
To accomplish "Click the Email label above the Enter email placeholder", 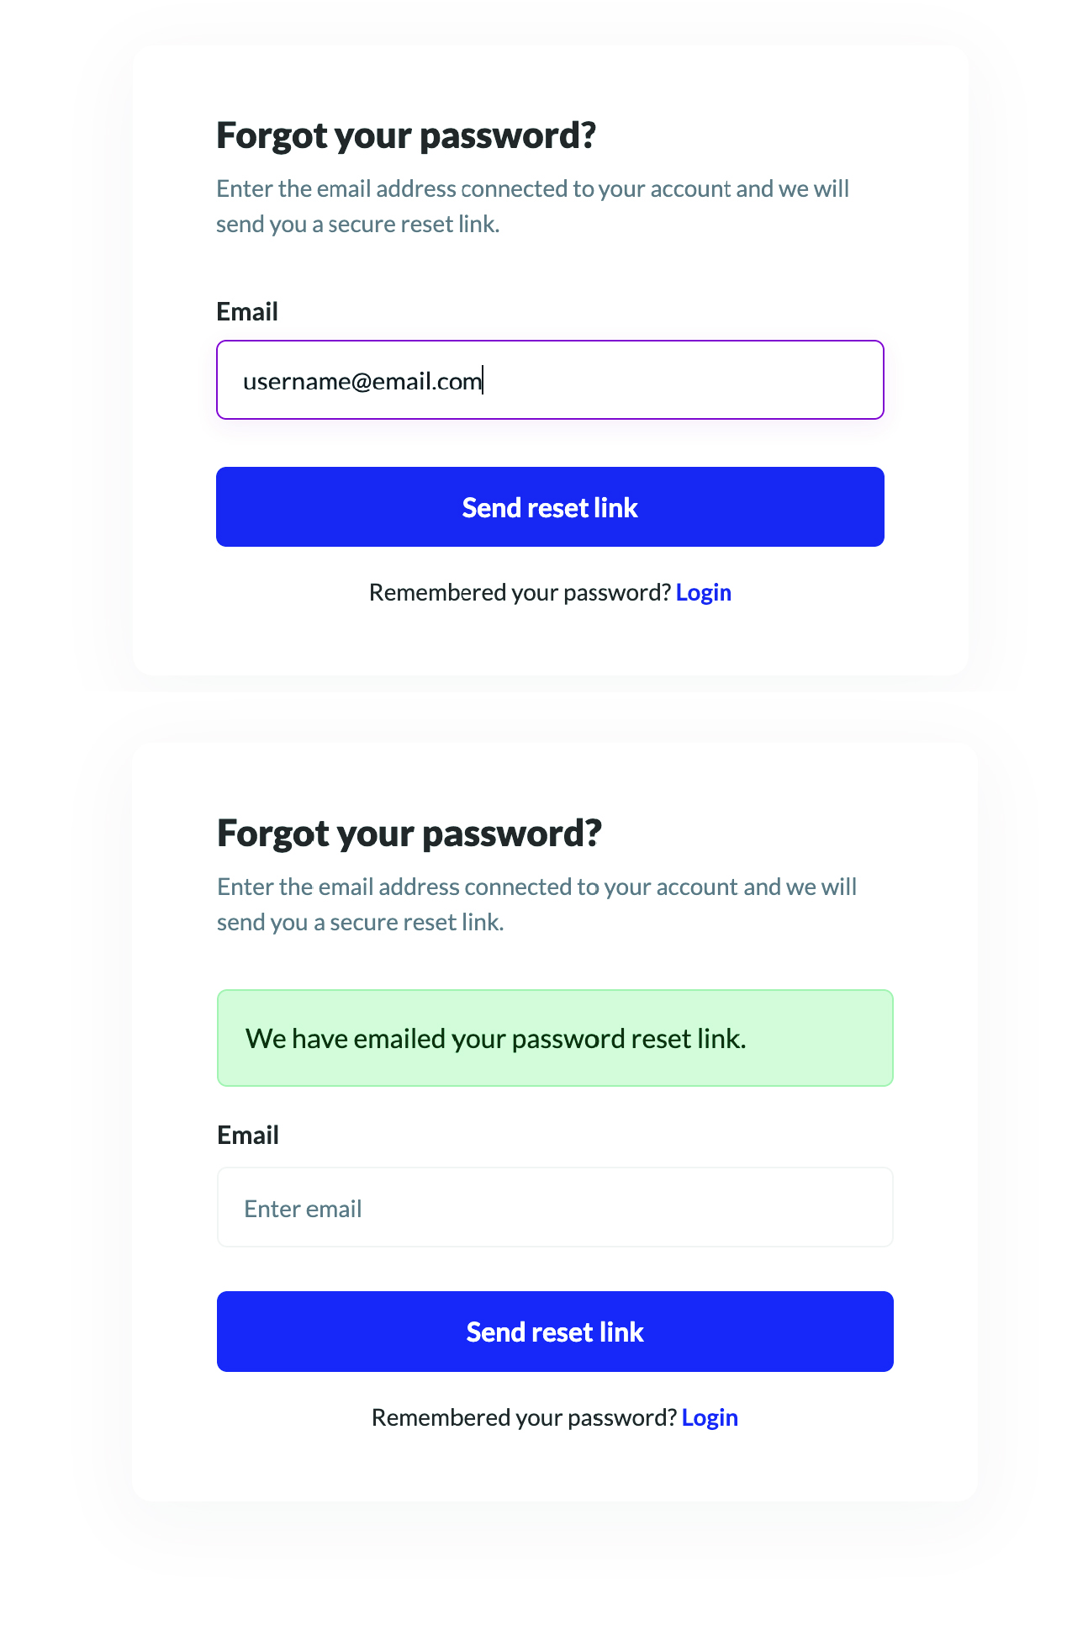I will point(248,1136).
